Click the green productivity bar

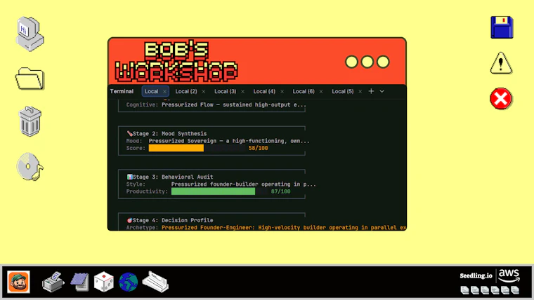pyautogui.click(x=213, y=191)
